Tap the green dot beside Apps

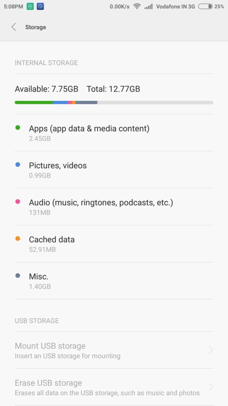[x=17, y=127]
